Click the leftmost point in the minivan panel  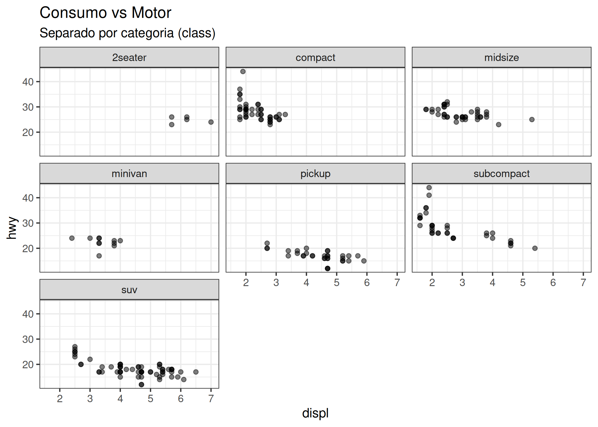coord(72,238)
